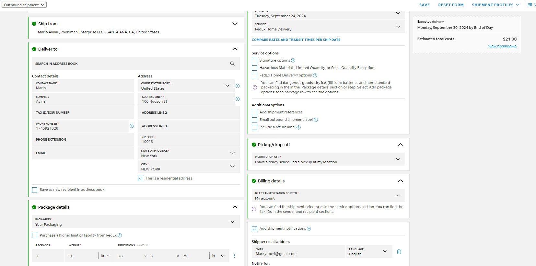This screenshot has height=266, width=536.
Task: Click green check icon beside Package details
Action: pos(34,207)
